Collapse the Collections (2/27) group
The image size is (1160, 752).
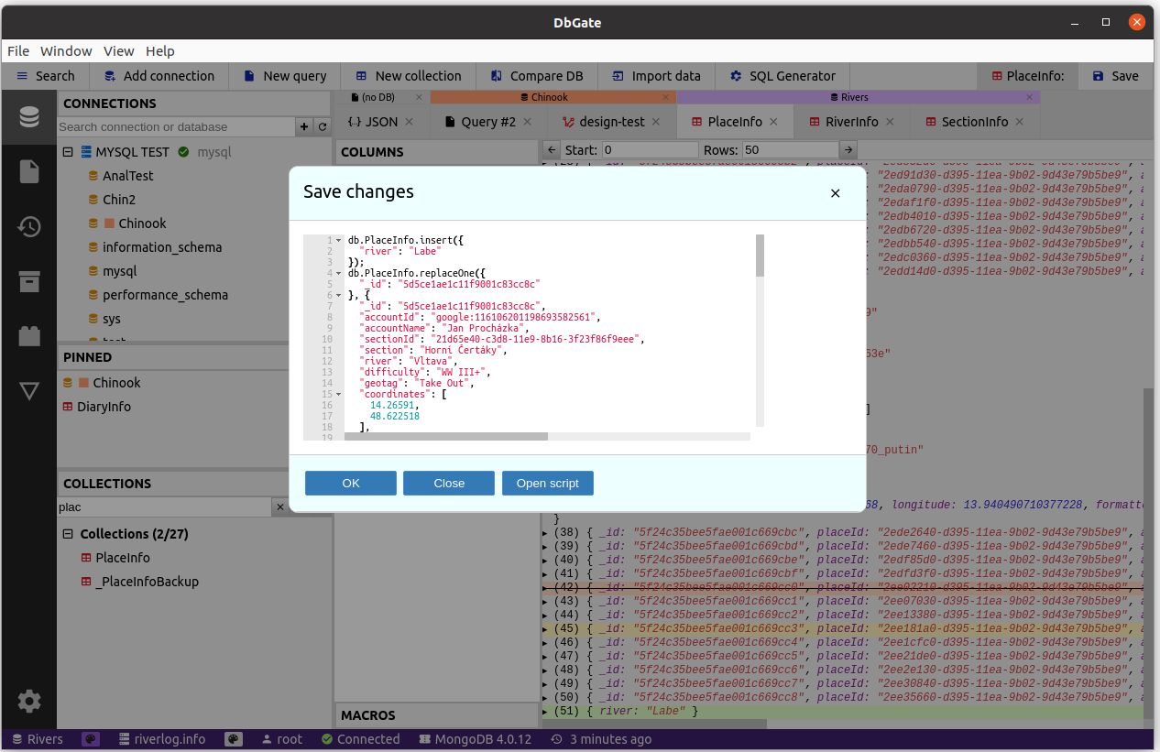(68, 534)
